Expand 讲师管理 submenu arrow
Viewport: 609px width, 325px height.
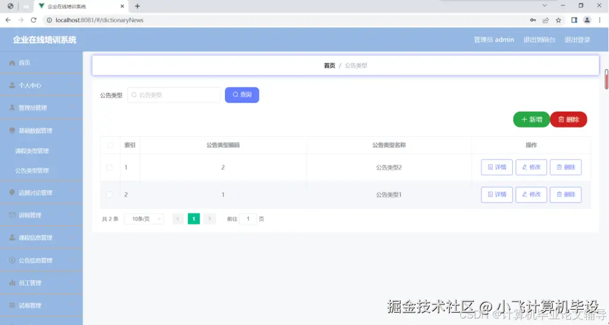73,215
